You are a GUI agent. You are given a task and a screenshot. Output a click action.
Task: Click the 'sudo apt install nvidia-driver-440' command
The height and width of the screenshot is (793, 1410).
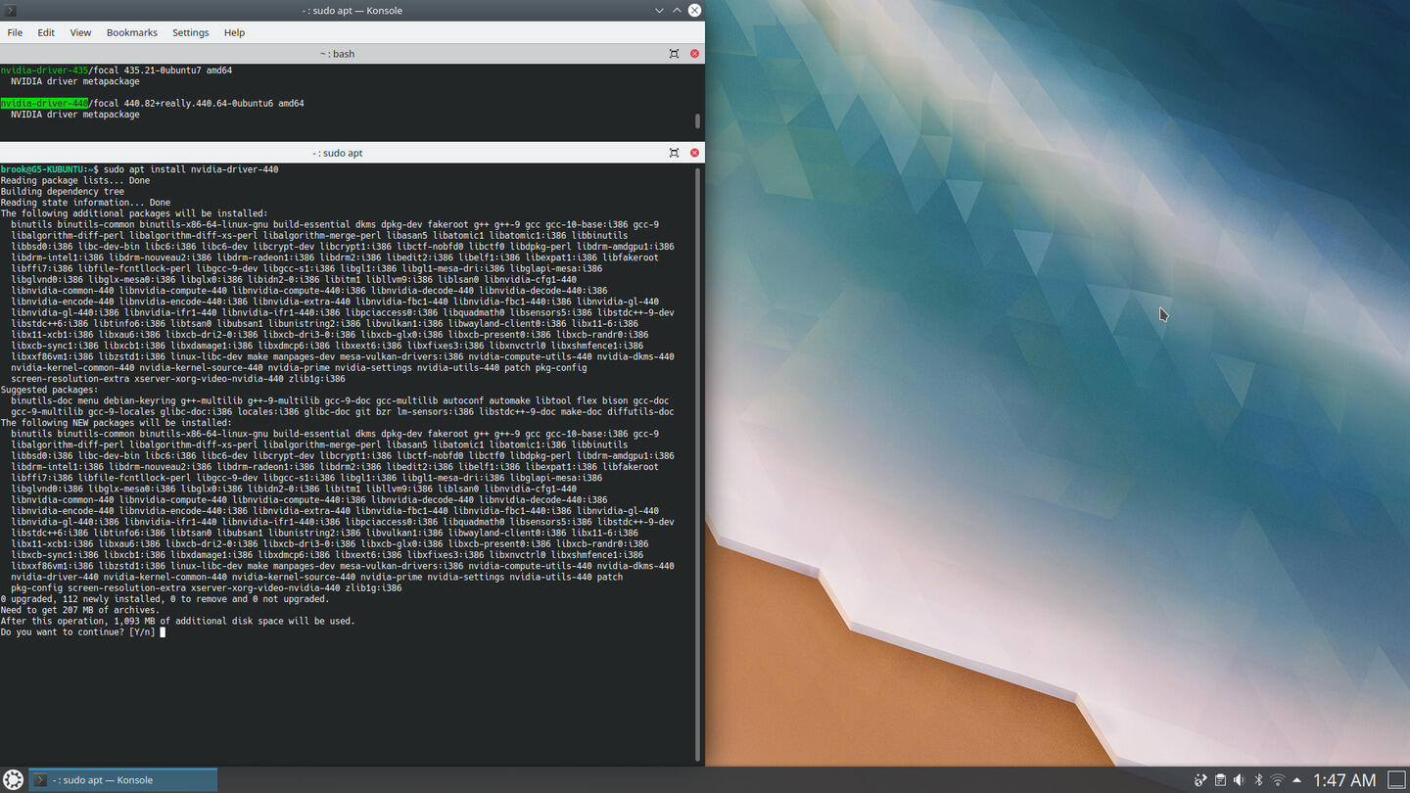pyautogui.click(x=191, y=169)
